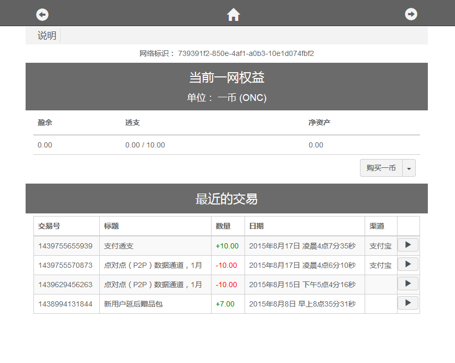This screenshot has height=363, width=455.
Task: Click the back arrow icon in header
Action: pos(42,15)
